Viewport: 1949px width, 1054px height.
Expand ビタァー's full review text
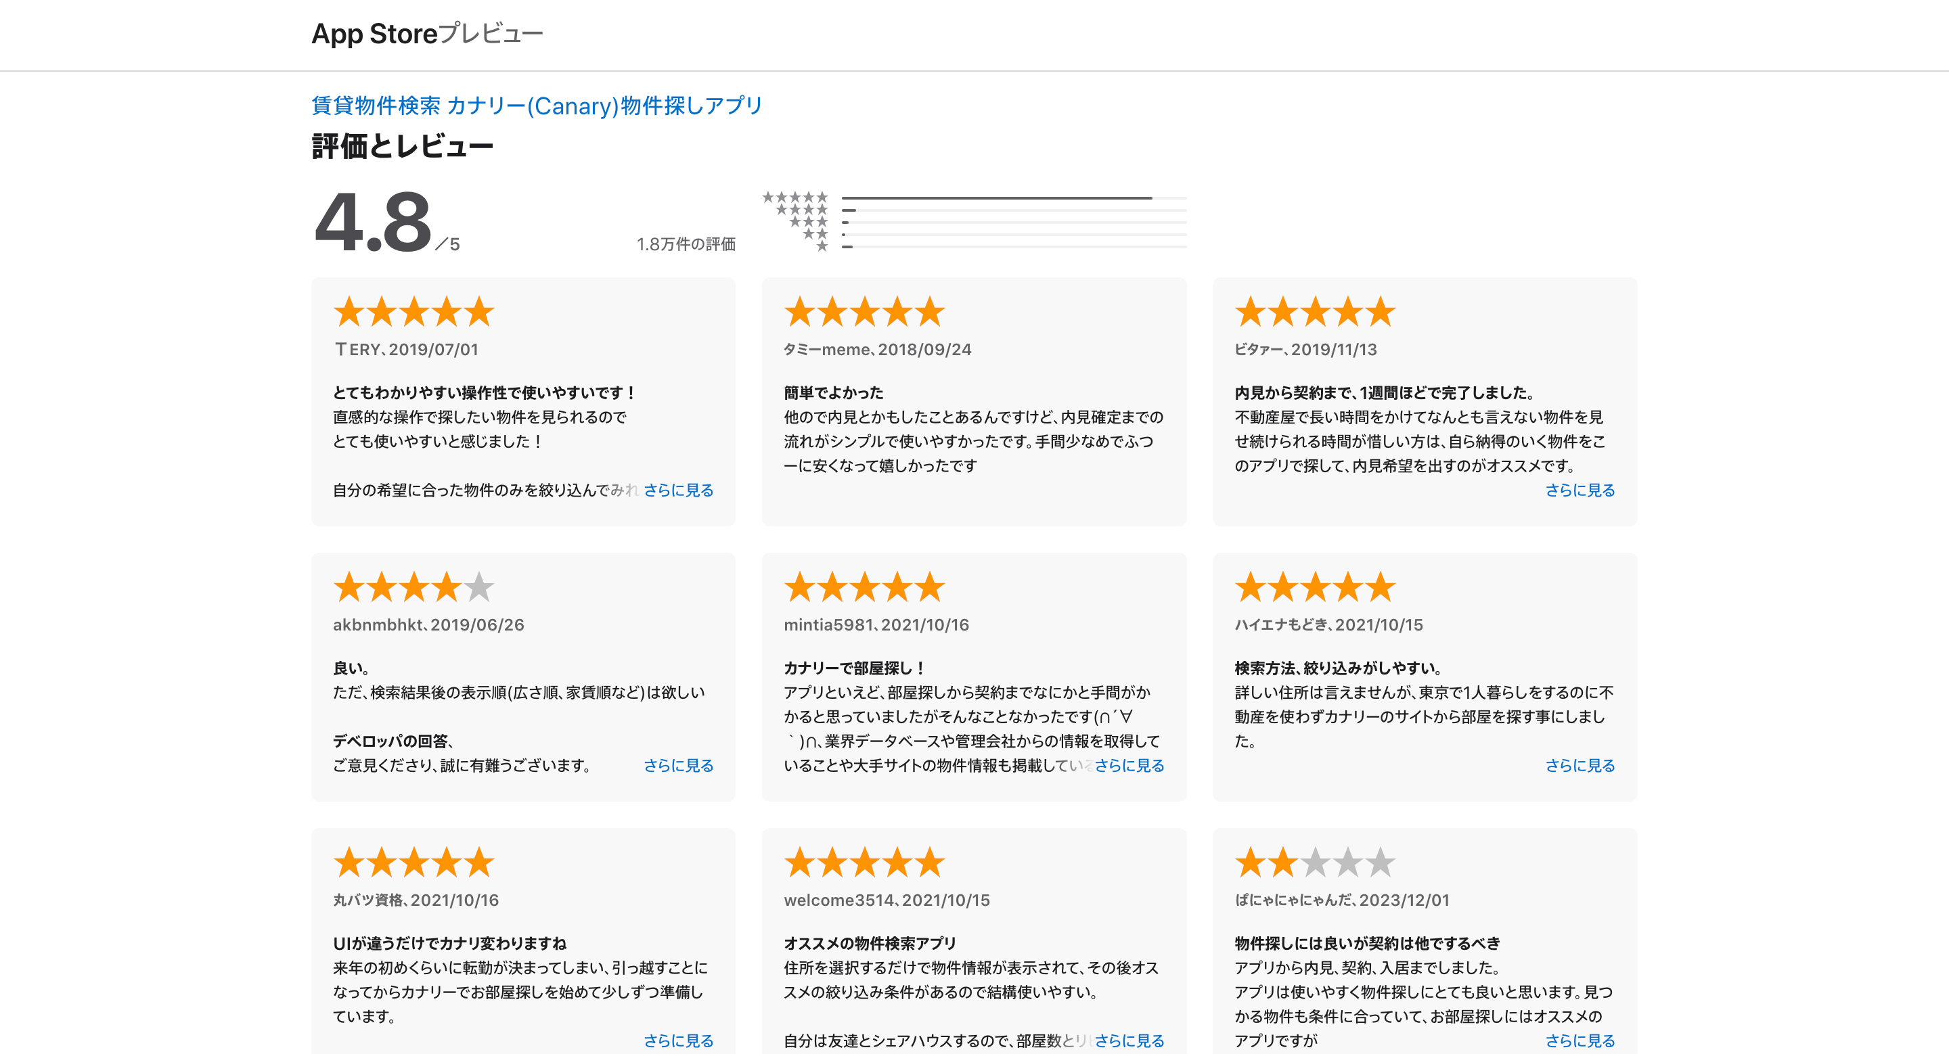(1580, 490)
